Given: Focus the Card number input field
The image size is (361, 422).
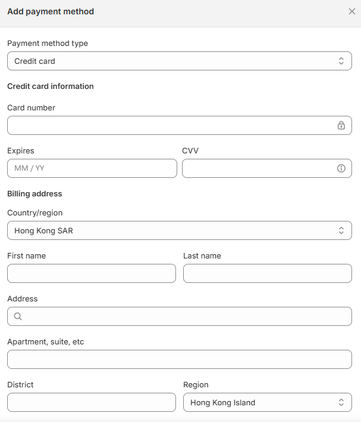Looking at the screenshot, I should click(x=170, y=125).
